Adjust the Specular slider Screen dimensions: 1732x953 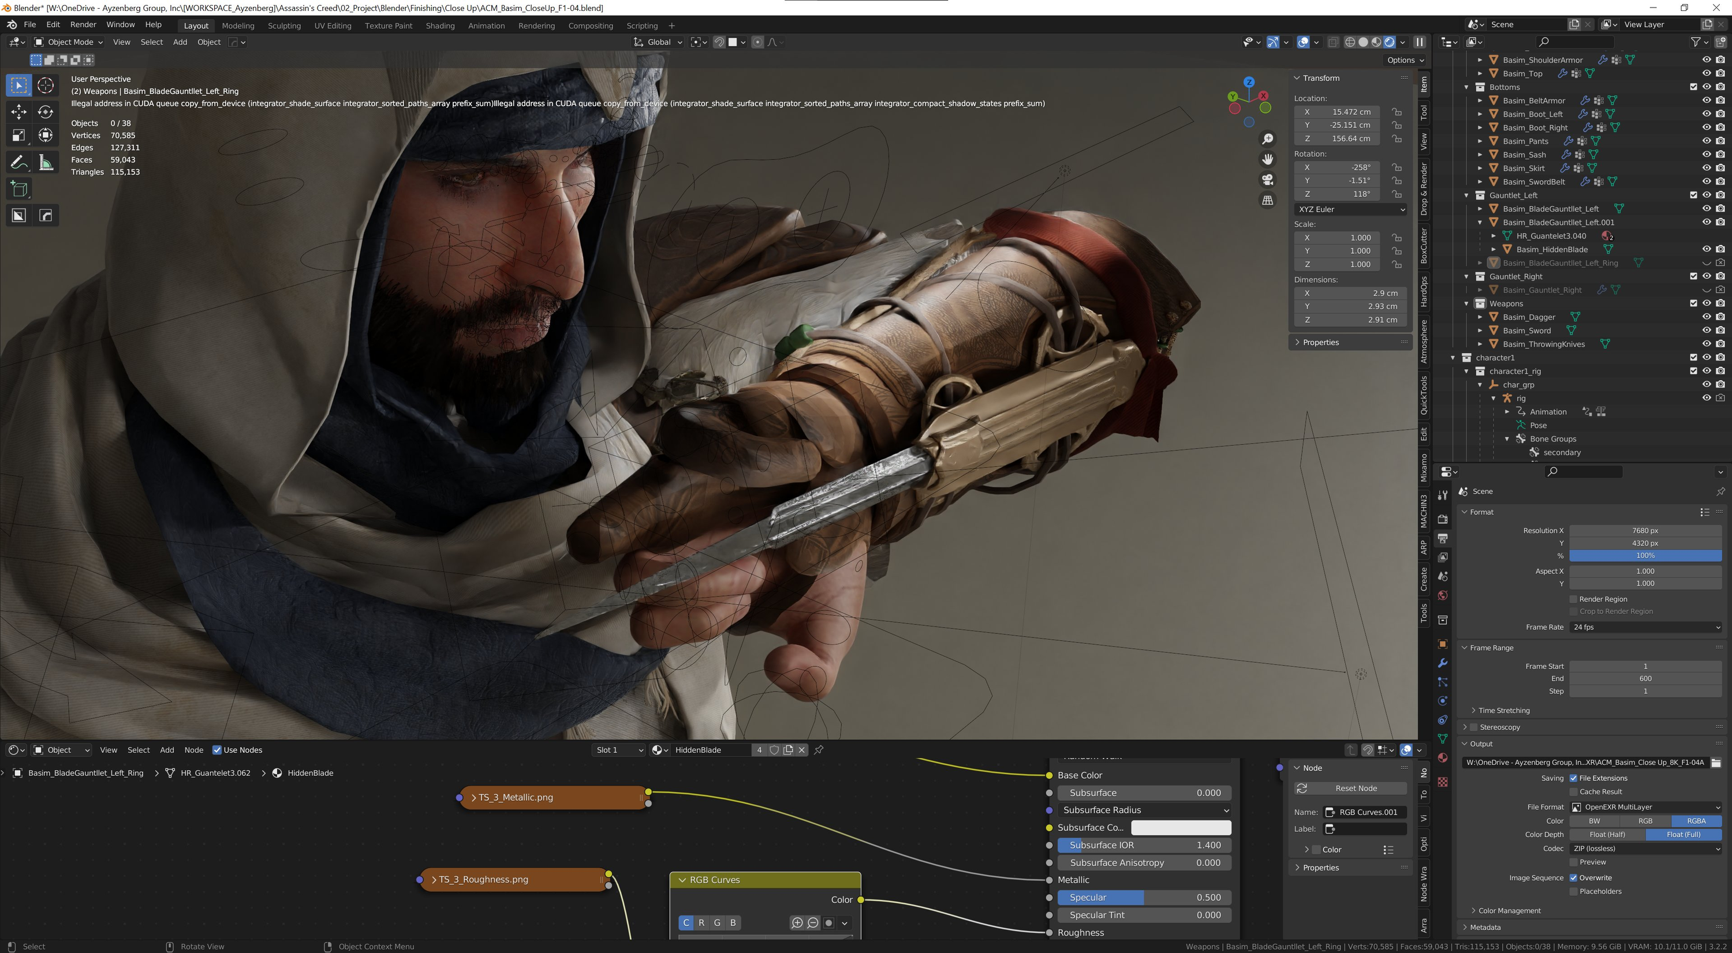tap(1144, 897)
